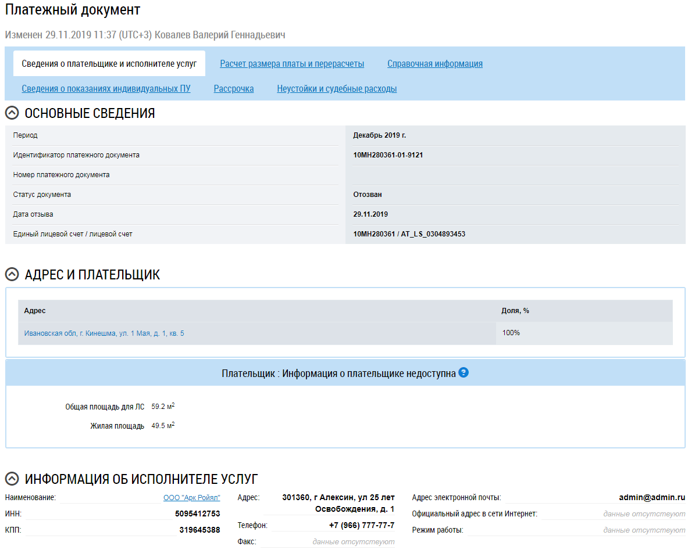Open the Рассрочка tab
Image resolution: width=695 pixels, height=553 pixels.
click(234, 89)
